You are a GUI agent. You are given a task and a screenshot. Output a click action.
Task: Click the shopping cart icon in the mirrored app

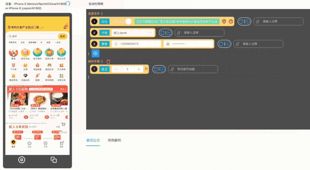pos(63,124)
